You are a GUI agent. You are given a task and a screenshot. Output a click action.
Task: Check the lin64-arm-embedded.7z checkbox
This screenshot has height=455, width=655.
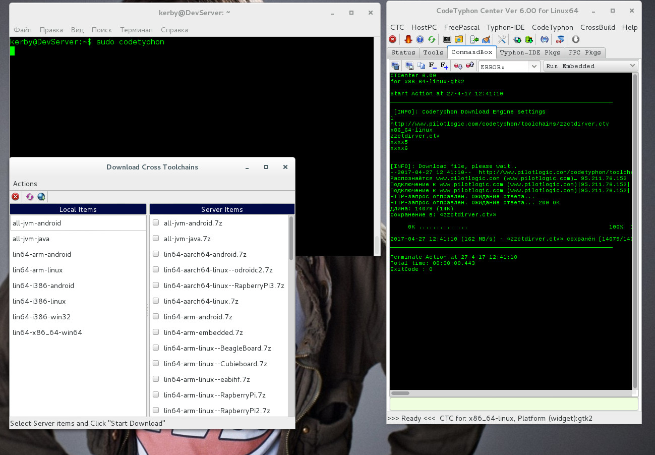point(156,332)
